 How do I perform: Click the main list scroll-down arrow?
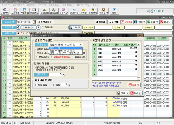(171, 116)
